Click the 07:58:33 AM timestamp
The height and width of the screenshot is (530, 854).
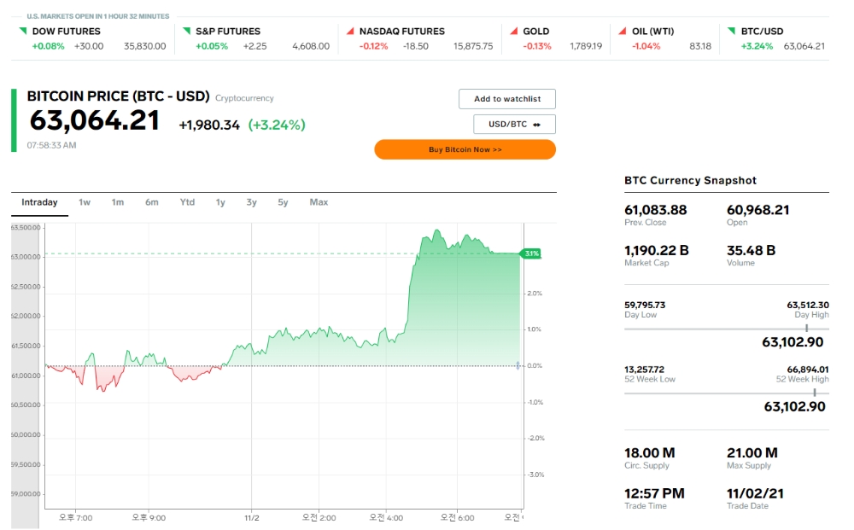tap(51, 145)
